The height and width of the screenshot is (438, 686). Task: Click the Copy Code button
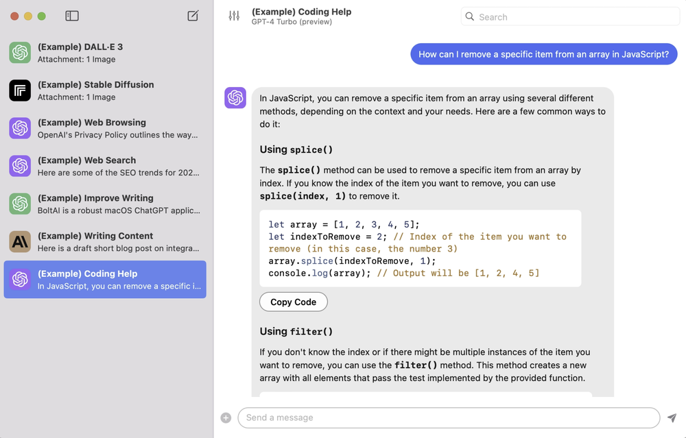293,302
